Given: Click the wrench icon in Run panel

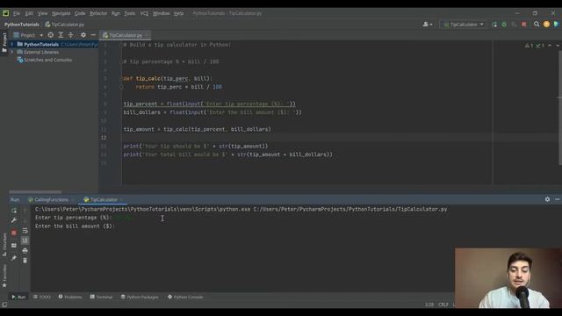Looking at the screenshot, I should [x=14, y=220].
